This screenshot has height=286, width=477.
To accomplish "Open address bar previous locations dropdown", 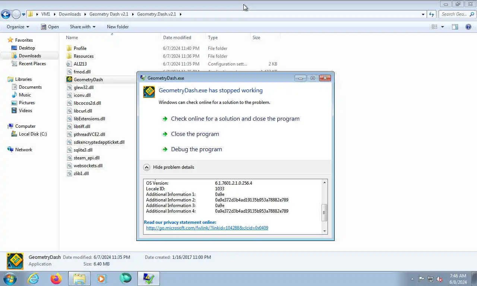I will coord(423,14).
